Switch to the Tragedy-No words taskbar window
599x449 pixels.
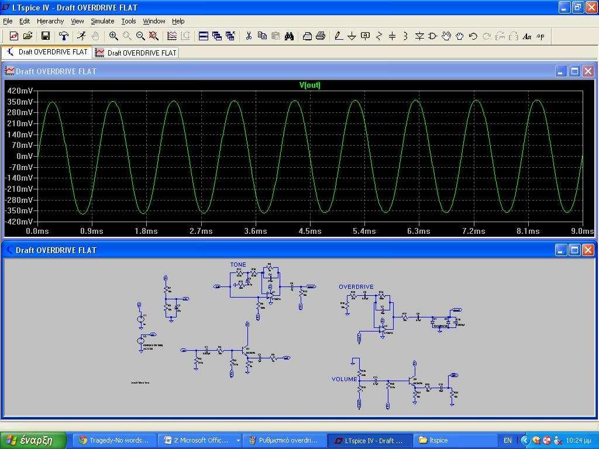114,440
